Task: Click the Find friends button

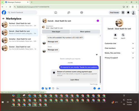Action: point(114,12)
